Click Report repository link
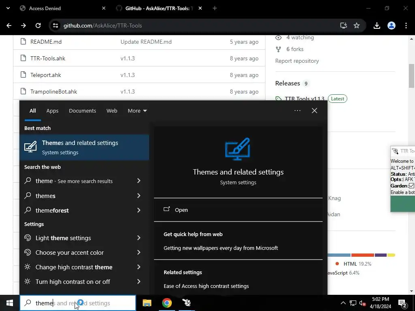The width and height of the screenshot is (415, 311). [x=297, y=61]
